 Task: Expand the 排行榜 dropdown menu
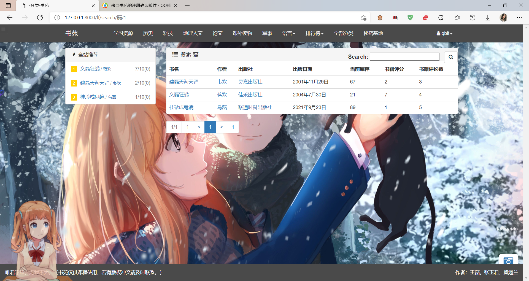point(314,33)
